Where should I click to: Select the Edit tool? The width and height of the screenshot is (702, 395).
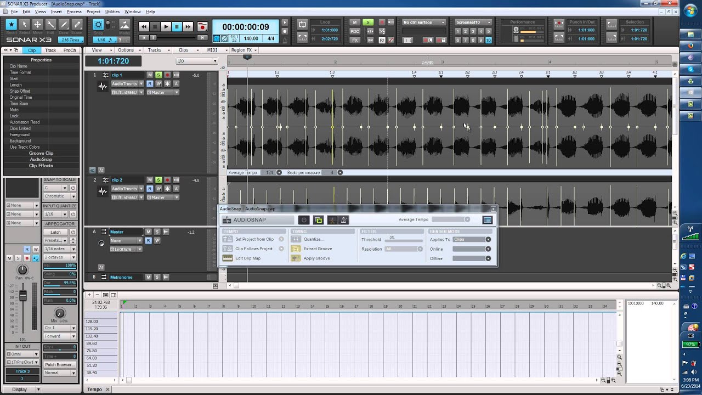point(50,25)
